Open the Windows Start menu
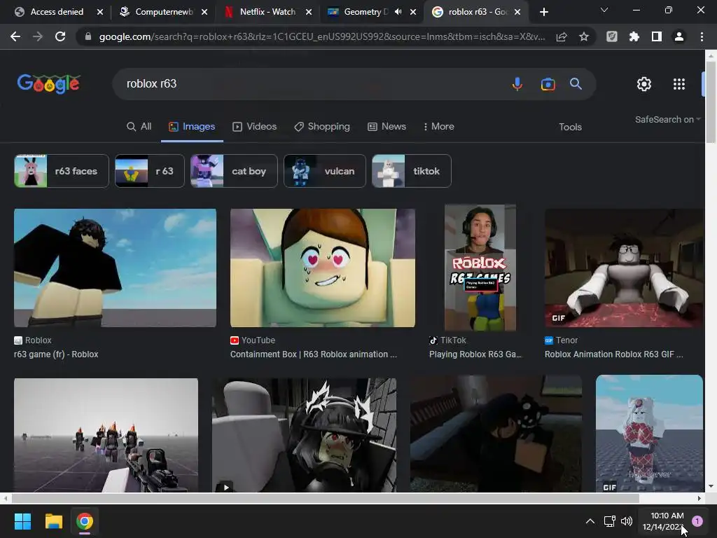717x538 pixels. point(22,521)
